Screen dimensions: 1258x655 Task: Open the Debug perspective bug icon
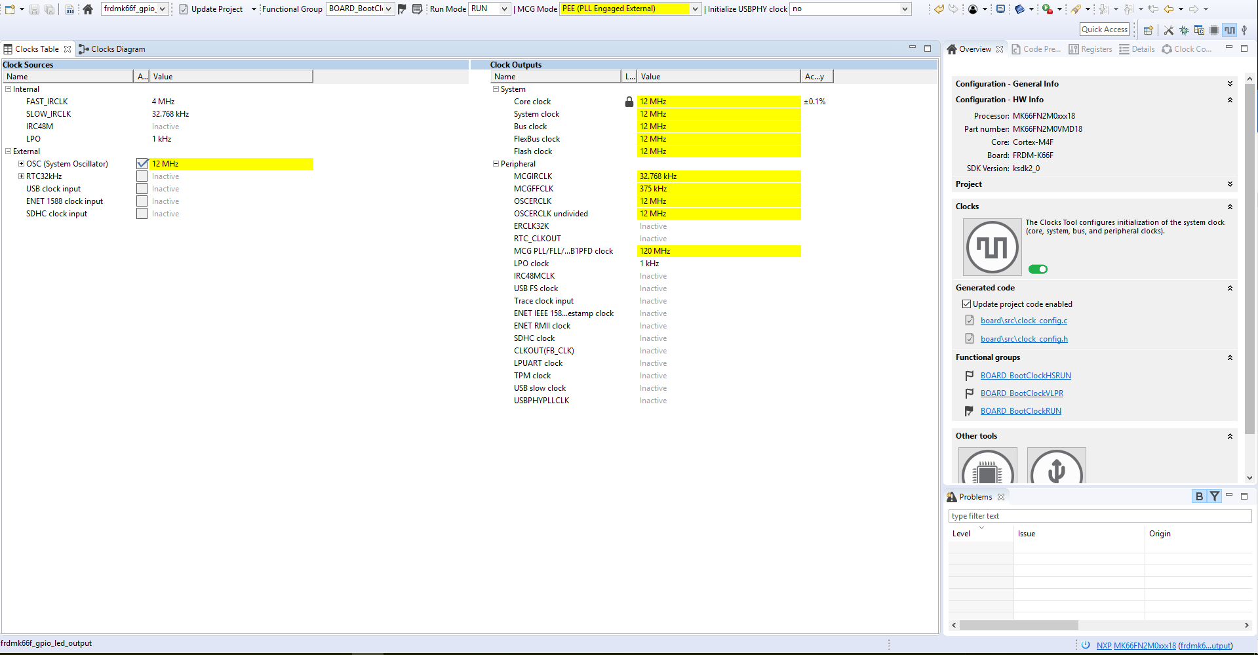coord(1184,30)
